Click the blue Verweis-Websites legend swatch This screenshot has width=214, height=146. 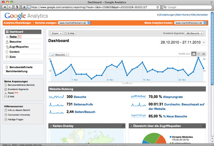171,137
